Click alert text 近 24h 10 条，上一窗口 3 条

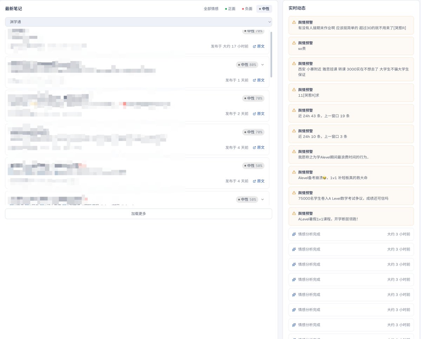(323, 136)
